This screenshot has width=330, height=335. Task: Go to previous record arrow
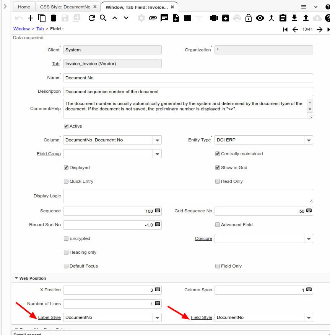click(295, 30)
